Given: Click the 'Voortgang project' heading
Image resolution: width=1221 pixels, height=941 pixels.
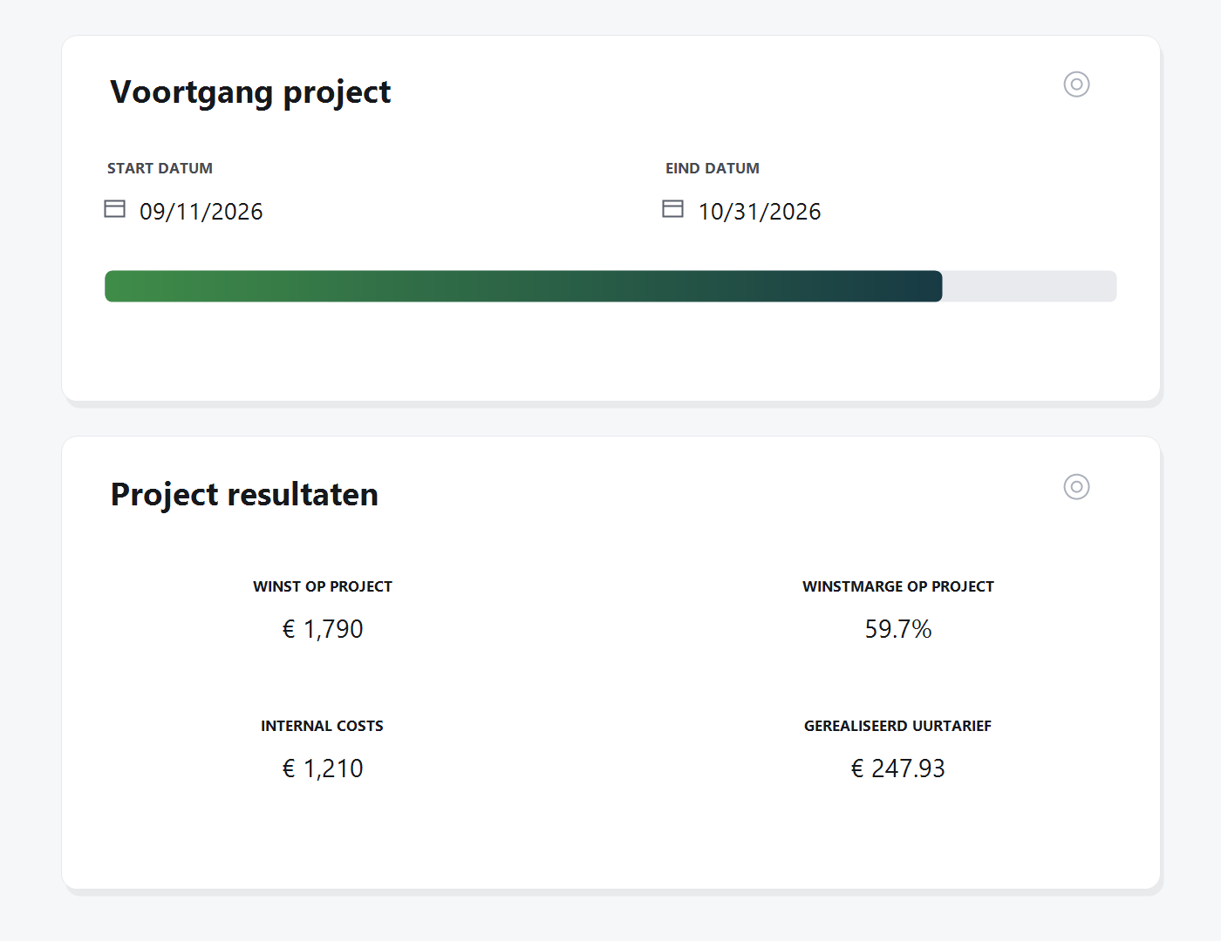Looking at the screenshot, I should (x=250, y=92).
